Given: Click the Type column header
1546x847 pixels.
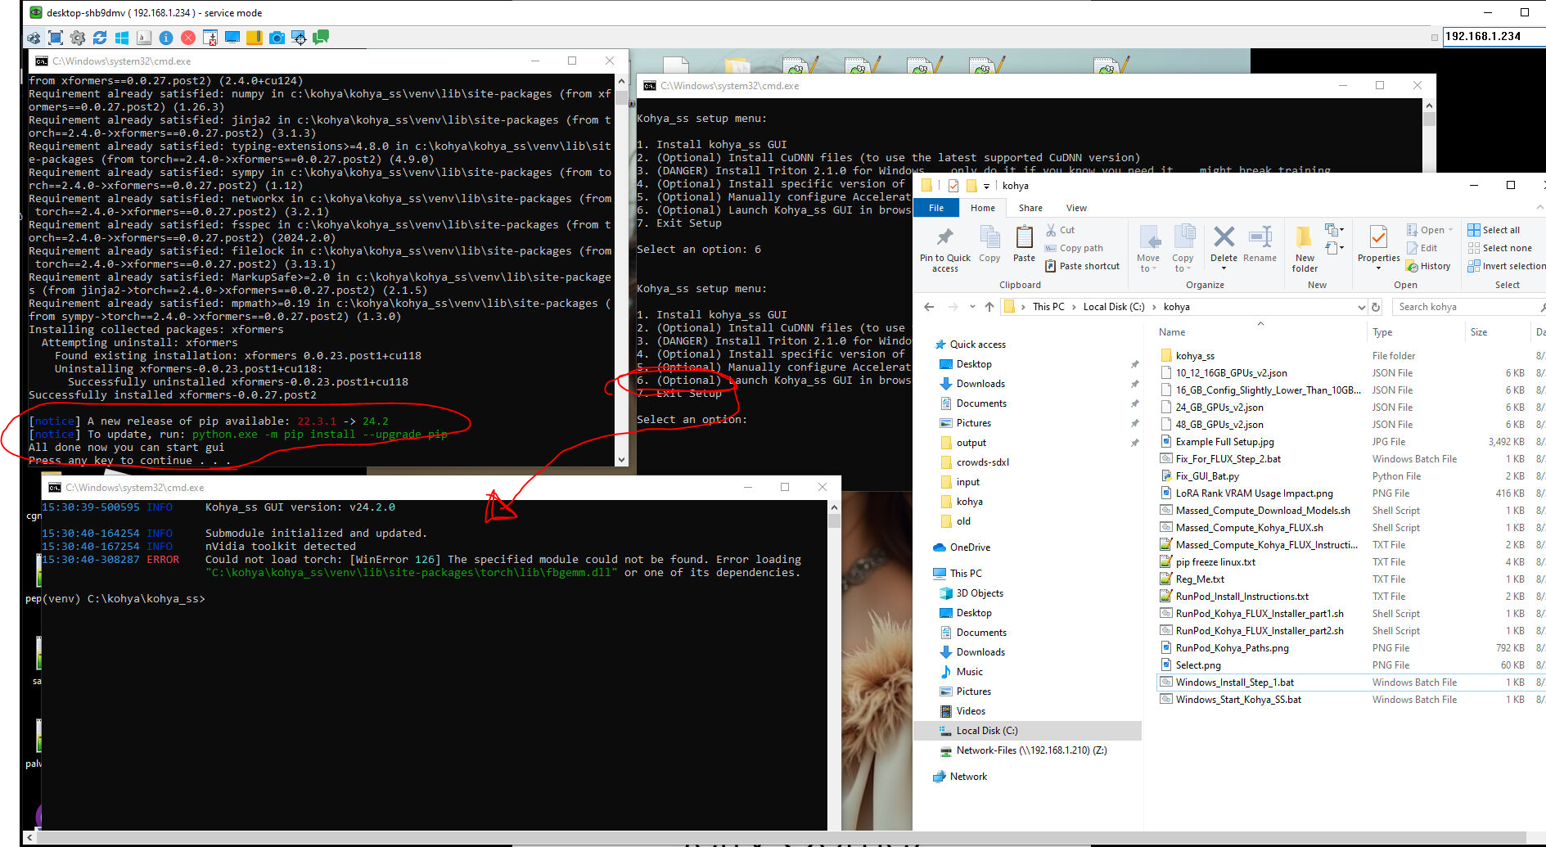Looking at the screenshot, I should [x=1382, y=332].
